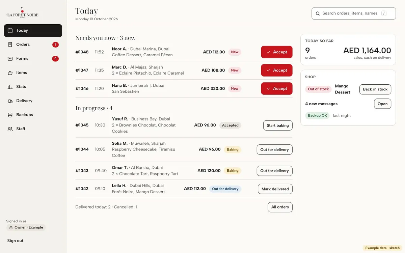Go to Orders in the sidebar
405x253 pixels.
33,45
